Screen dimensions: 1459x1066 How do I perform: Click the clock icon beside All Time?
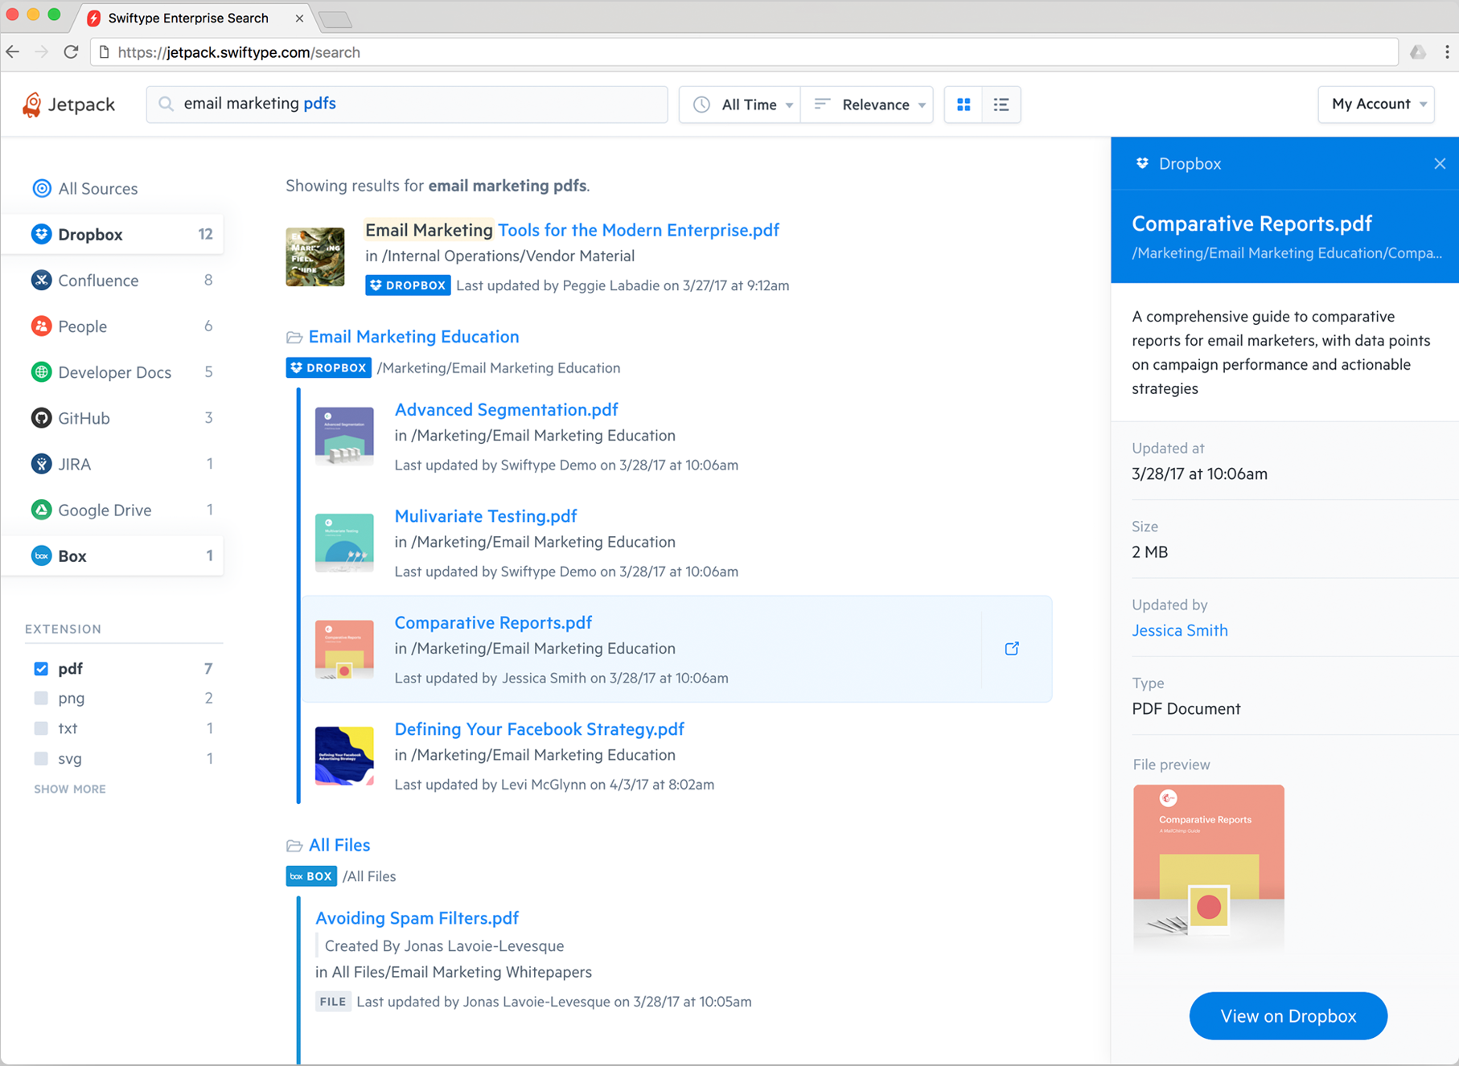[x=701, y=105]
